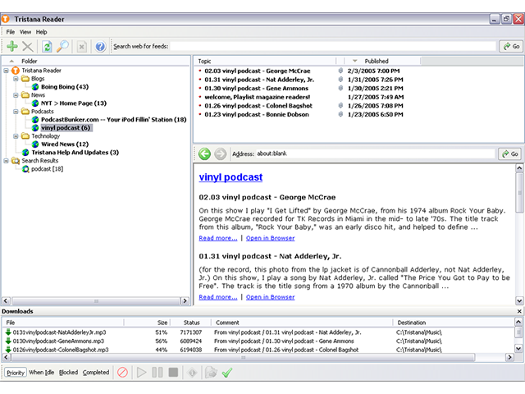This screenshot has height=394, width=525.
Task: Collapse the Tristana Reader root node
Action: [x=6, y=71]
